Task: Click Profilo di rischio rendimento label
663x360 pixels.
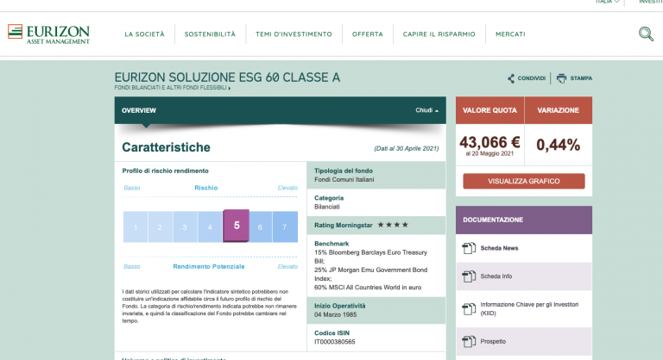Action: 166,171
